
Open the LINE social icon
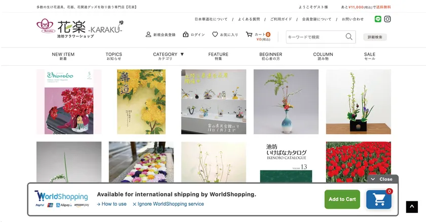[378, 19]
